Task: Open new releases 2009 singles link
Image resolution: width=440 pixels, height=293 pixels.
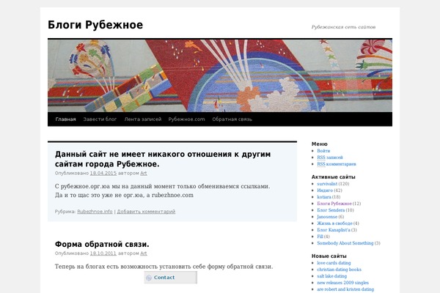Action: (x=343, y=283)
